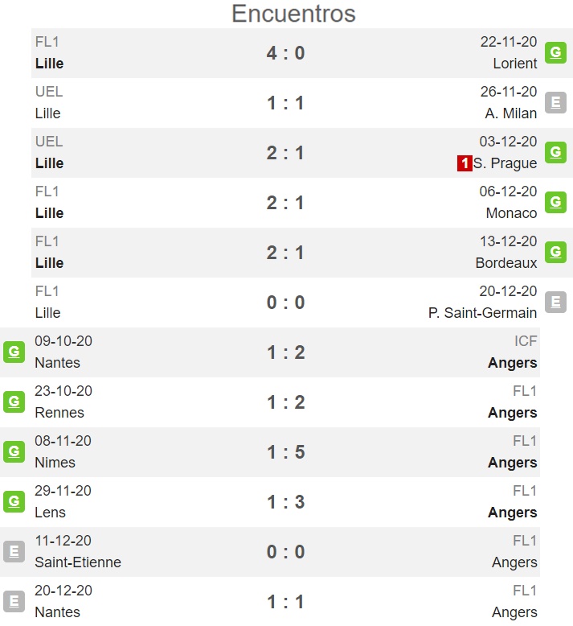Viewport: 573px width, 626px height.
Task: Click the green G icon for Monaco match
Action: pyautogui.click(x=555, y=203)
